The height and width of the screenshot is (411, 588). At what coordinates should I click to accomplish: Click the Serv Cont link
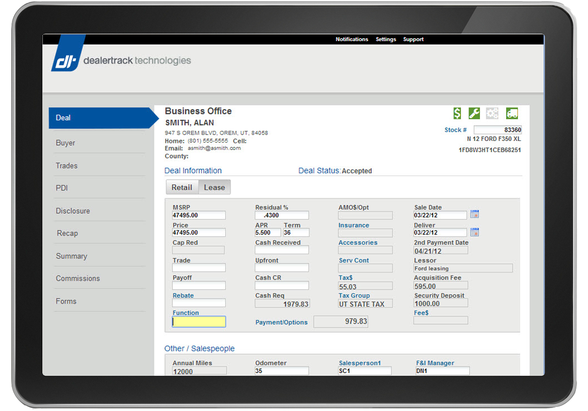click(x=353, y=260)
